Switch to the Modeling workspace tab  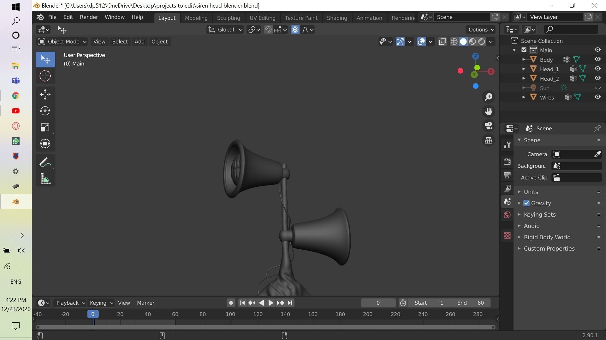196,18
